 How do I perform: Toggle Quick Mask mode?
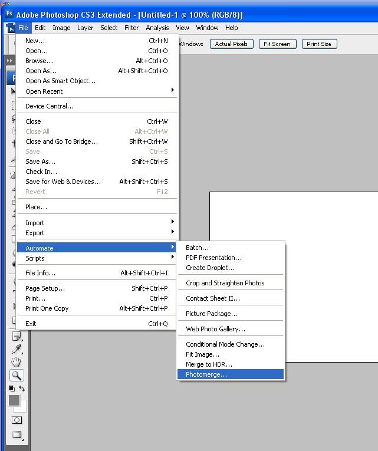pyautogui.click(x=17, y=420)
